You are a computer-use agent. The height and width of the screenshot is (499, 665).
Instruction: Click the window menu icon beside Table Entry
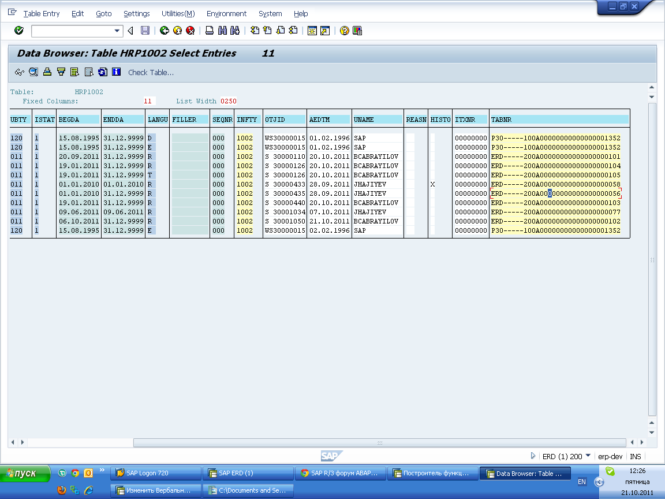click(x=12, y=12)
